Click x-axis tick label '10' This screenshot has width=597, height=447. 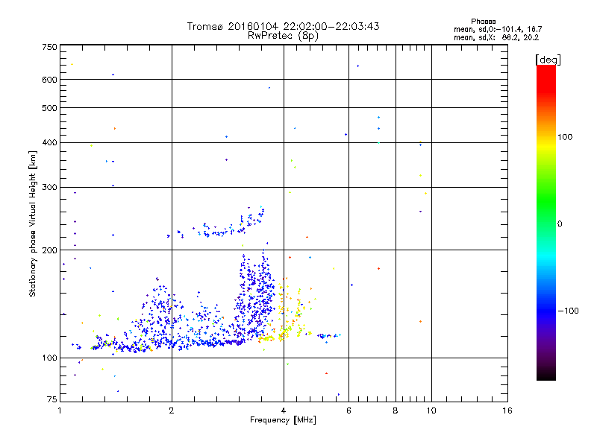point(431,410)
